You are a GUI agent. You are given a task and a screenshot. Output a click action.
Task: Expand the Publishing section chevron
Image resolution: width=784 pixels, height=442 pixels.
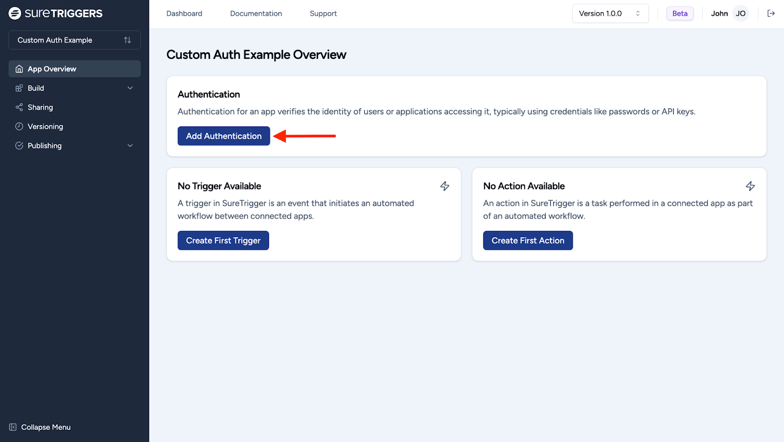(130, 146)
